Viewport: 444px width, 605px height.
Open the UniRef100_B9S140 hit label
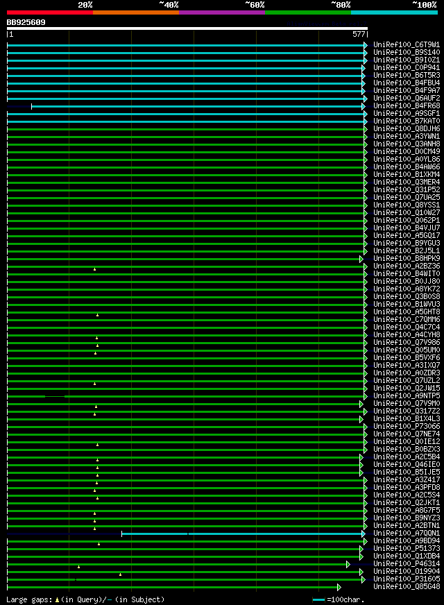tap(407, 53)
